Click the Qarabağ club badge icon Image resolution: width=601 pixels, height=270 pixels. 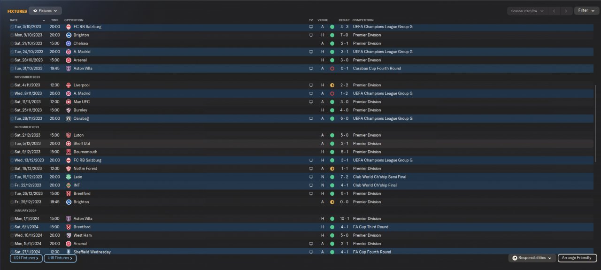tap(69, 118)
